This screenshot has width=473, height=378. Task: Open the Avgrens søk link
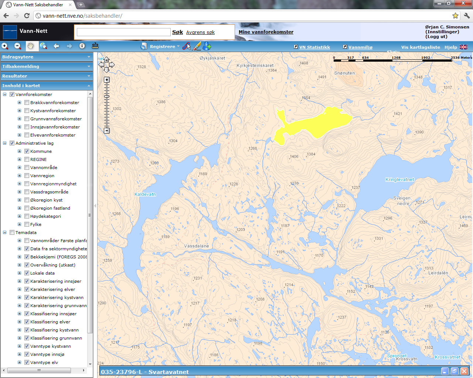click(x=200, y=32)
